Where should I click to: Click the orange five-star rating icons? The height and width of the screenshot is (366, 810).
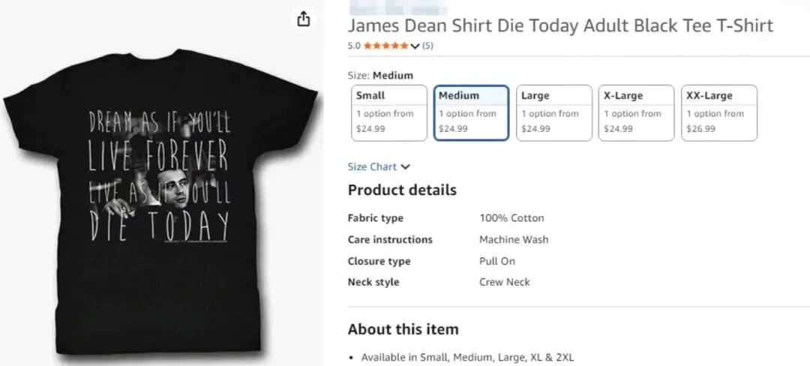386,46
